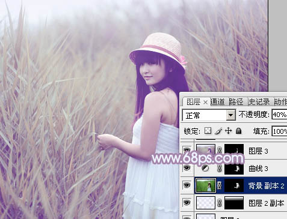Click the mask link icon of 曲线 3
Screen dimensions: 287x219
point(220,168)
